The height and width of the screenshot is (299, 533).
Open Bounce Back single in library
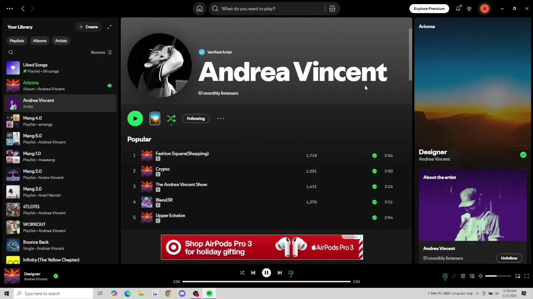click(60, 245)
